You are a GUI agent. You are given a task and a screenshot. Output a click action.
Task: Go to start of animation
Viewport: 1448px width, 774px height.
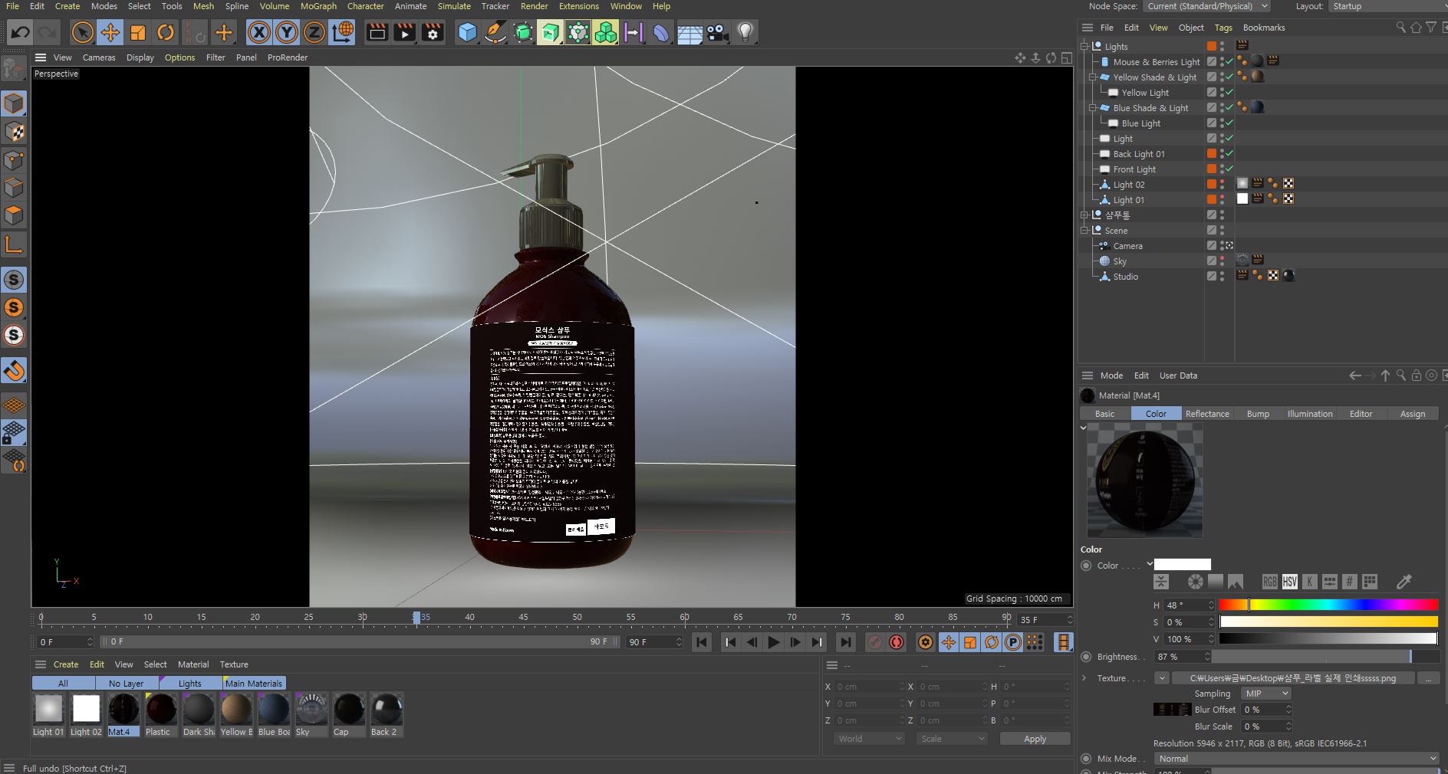702,642
